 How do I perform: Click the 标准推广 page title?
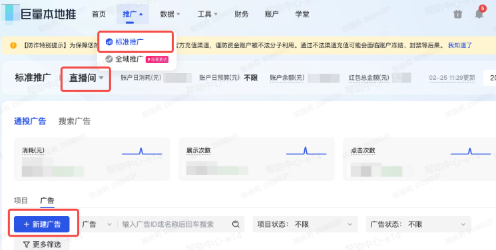(x=33, y=78)
